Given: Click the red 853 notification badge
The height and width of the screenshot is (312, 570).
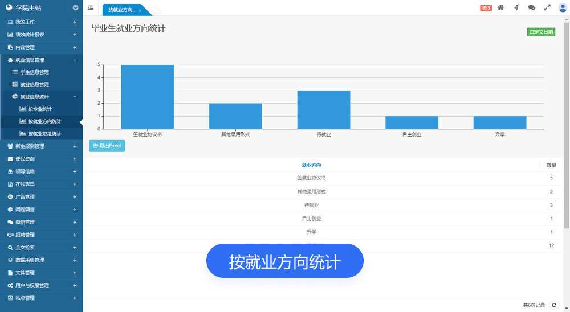Looking at the screenshot, I should tap(486, 8).
